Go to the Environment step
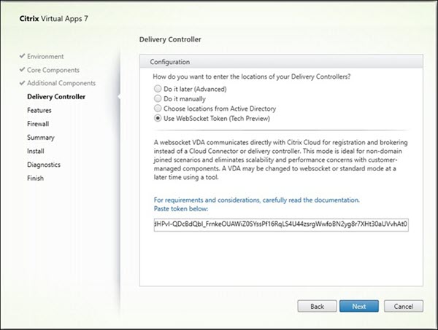The image size is (438, 330). tap(45, 56)
